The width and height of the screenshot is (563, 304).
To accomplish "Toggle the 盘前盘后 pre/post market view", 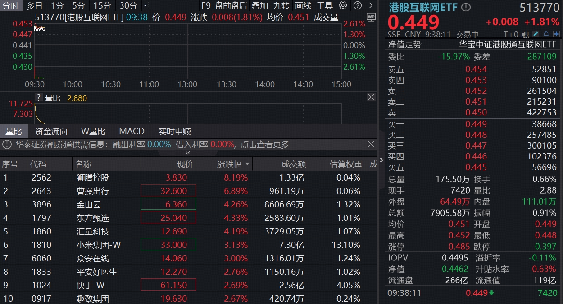I will [x=230, y=6].
